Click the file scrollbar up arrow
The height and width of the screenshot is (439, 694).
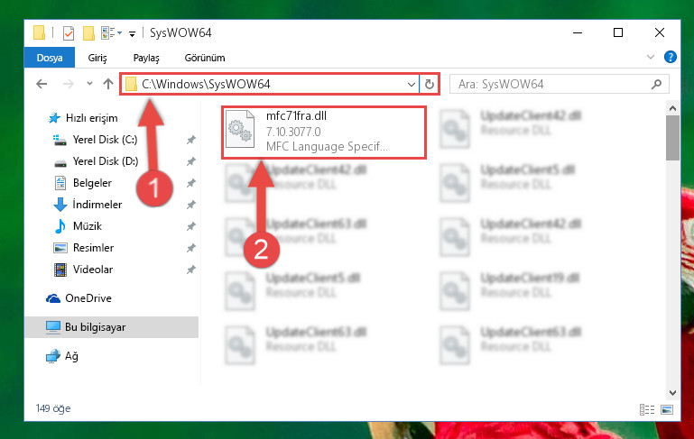pos(672,108)
